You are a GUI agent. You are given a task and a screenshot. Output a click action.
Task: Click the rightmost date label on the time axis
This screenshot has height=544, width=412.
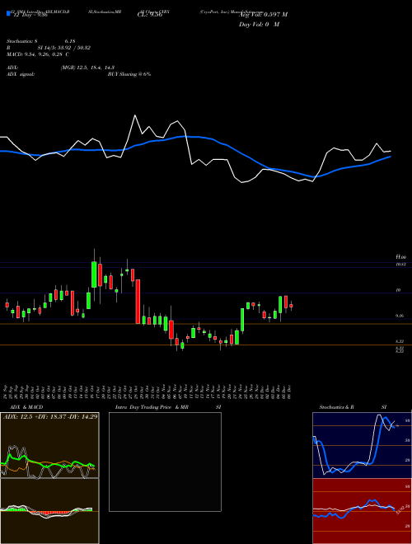click(x=289, y=392)
